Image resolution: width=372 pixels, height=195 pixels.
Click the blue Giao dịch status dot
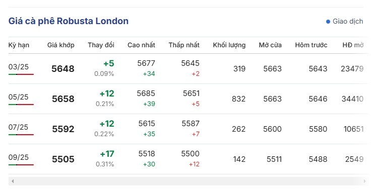point(328,22)
